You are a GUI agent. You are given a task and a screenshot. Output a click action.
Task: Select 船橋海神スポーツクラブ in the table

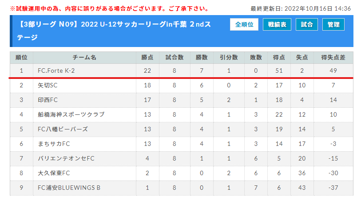[71, 114]
